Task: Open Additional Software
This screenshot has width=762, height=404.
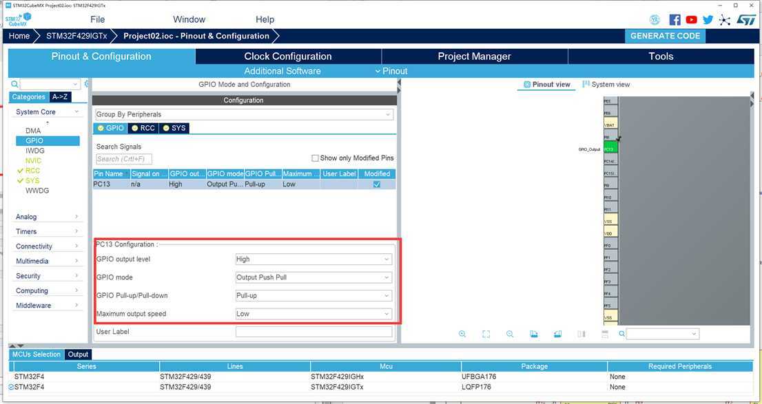Action: [x=282, y=72]
